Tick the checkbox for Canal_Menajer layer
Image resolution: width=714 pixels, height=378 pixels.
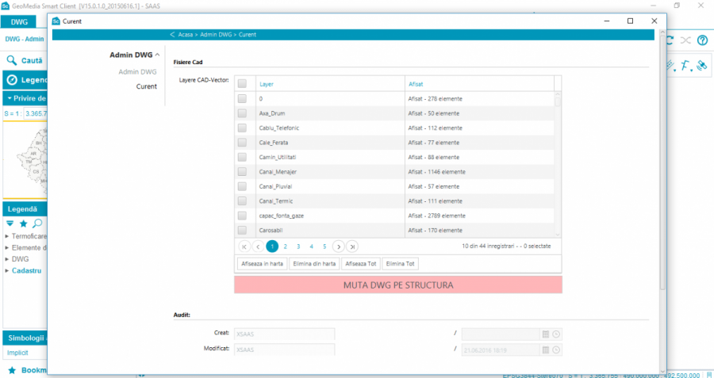click(242, 171)
